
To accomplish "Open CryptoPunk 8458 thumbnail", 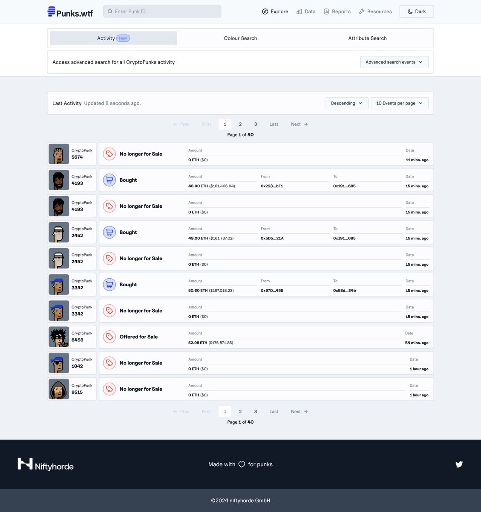I will click(x=59, y=337).
